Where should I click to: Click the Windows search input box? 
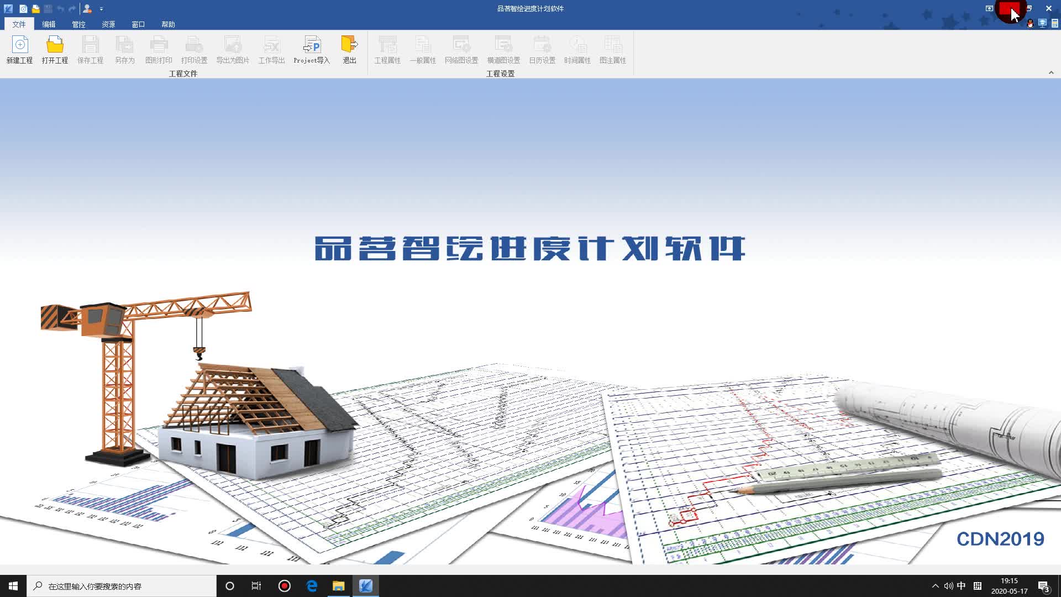(x=122, y=586)
